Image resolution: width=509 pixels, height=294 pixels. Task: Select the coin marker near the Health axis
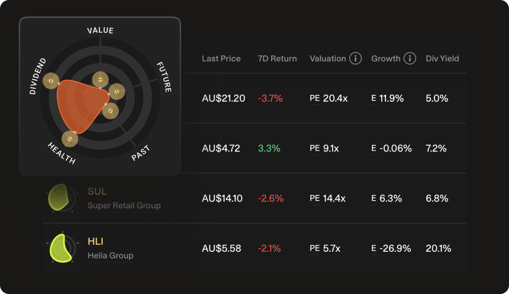[70, 139]
